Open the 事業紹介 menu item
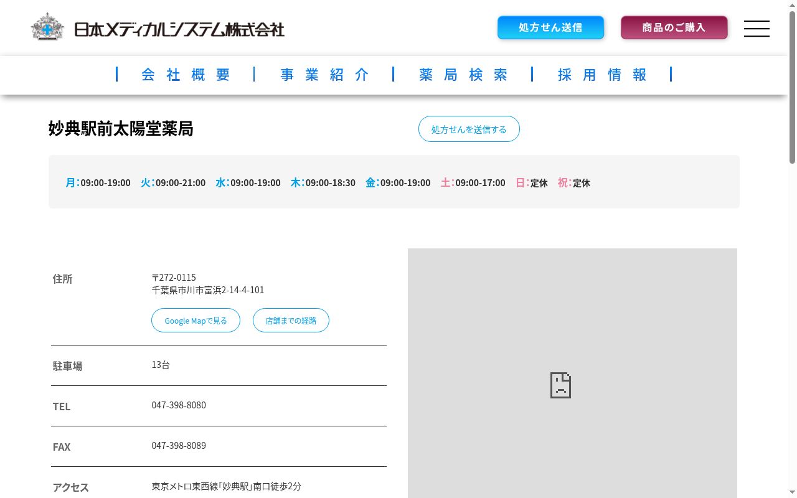The width and height of the screenshot is (797, 498). (x=324, y=75)
